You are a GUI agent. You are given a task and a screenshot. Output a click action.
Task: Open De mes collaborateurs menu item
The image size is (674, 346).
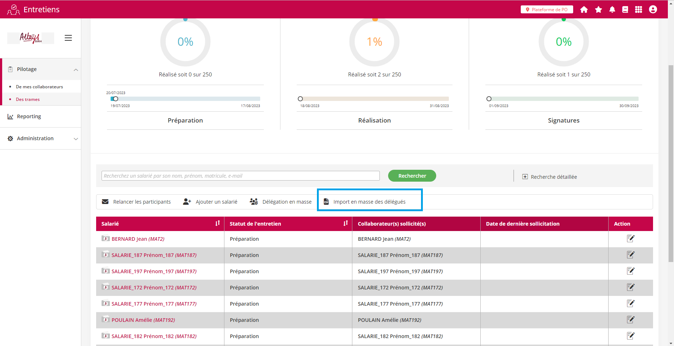39,87
